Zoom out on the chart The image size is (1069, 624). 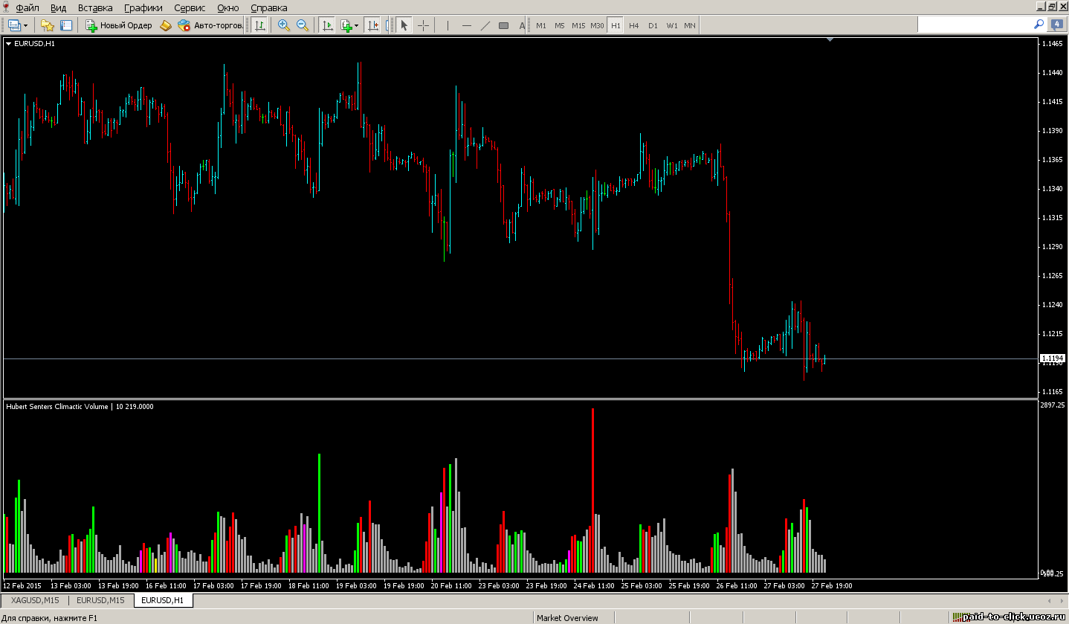(303, 25)
